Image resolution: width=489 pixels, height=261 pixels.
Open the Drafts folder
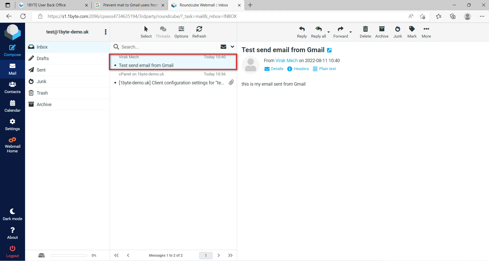68,59
